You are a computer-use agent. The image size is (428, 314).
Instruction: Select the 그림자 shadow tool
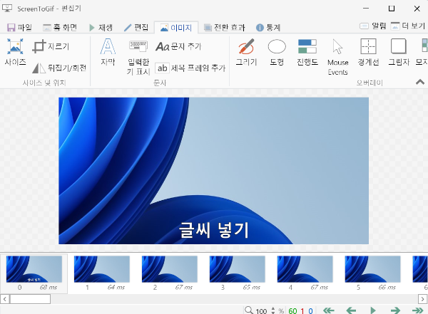coord(399,52)
